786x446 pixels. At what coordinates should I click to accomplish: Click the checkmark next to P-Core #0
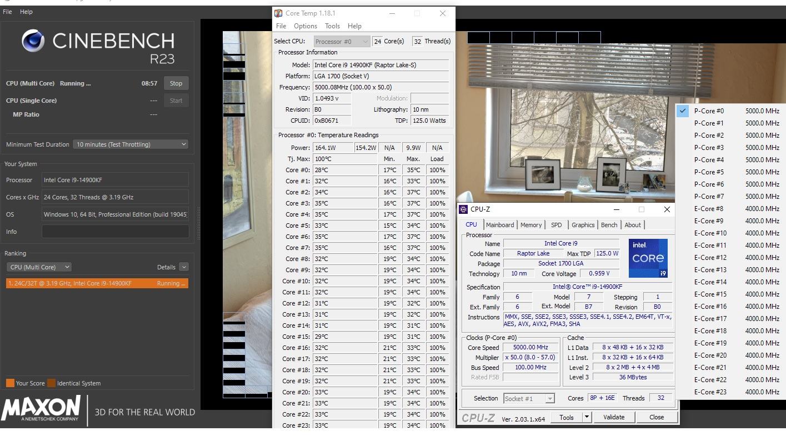(x=683, y=111)
